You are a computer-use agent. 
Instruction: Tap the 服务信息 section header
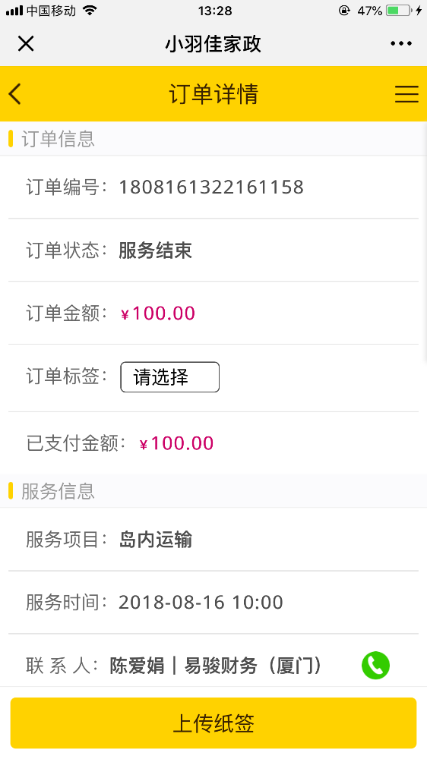click(x=58, y=491)
